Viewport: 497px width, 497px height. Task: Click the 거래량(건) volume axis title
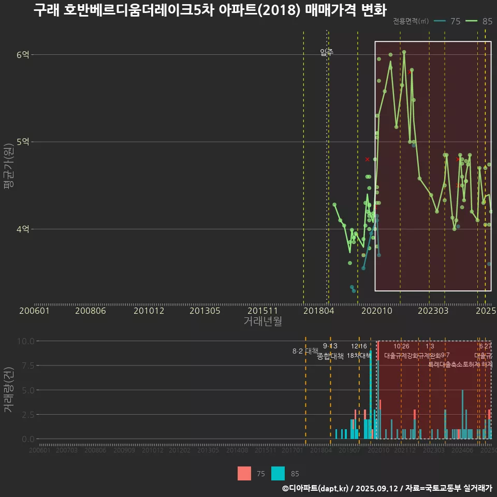pyautogui.click(x=9, y=390)
